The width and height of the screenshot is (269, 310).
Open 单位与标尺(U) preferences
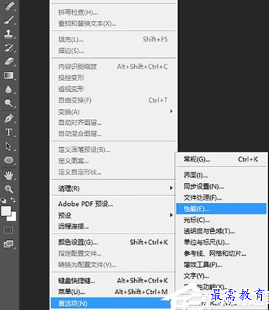tap(221, 242)
